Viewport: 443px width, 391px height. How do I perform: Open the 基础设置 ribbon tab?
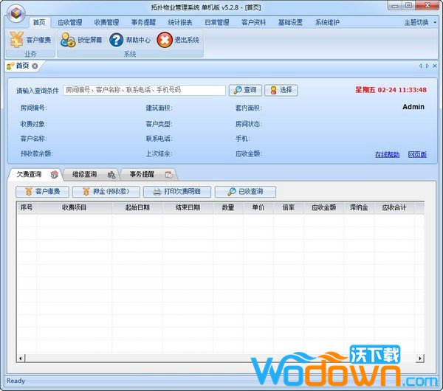click(x=290, y=22)
